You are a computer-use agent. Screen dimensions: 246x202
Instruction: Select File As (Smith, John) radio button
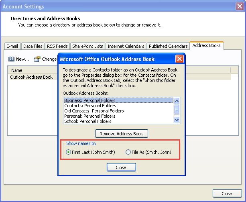128,152
